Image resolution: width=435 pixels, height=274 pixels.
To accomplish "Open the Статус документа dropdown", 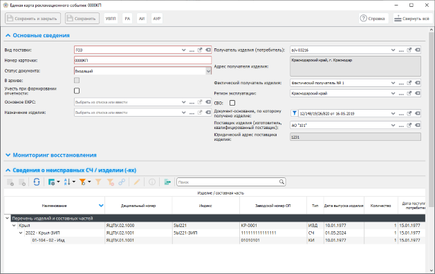I will tap(208, 71).
